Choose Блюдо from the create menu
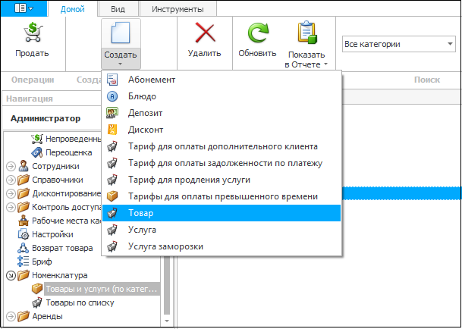 222,96
